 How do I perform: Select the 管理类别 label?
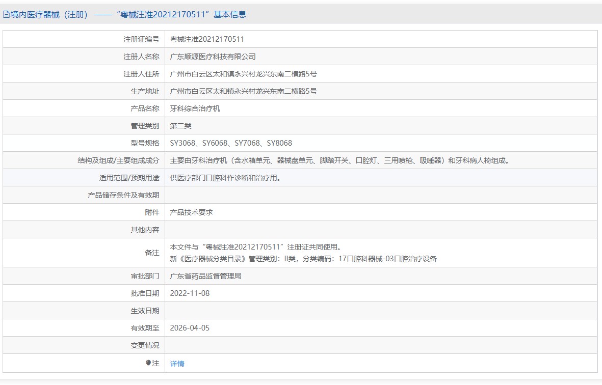(145, 126)
